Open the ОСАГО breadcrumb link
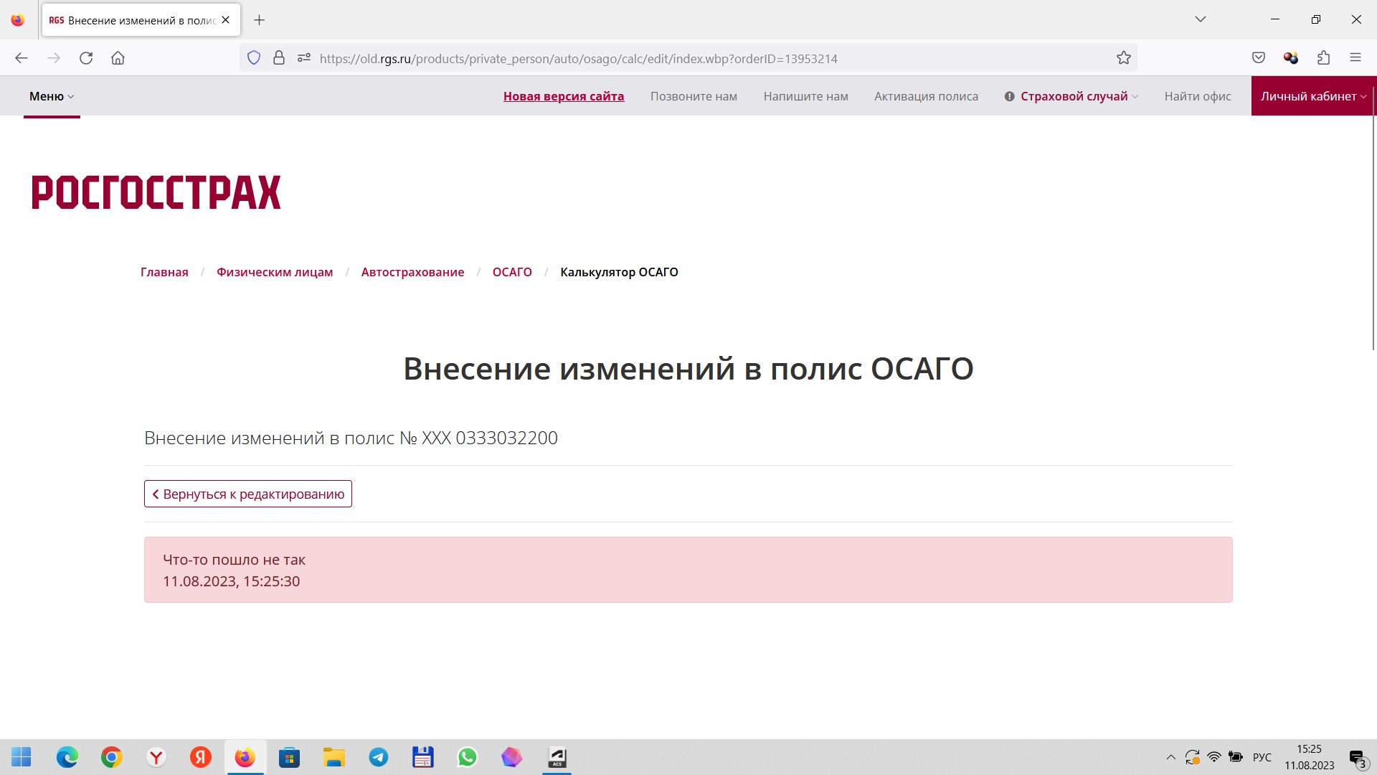This screenshot has height=775, width=1377. click(x=512, y=272)
